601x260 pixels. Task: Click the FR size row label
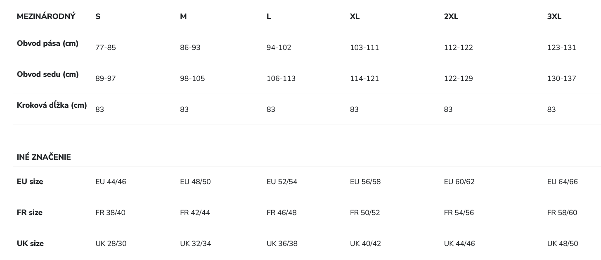click(30, 213)
